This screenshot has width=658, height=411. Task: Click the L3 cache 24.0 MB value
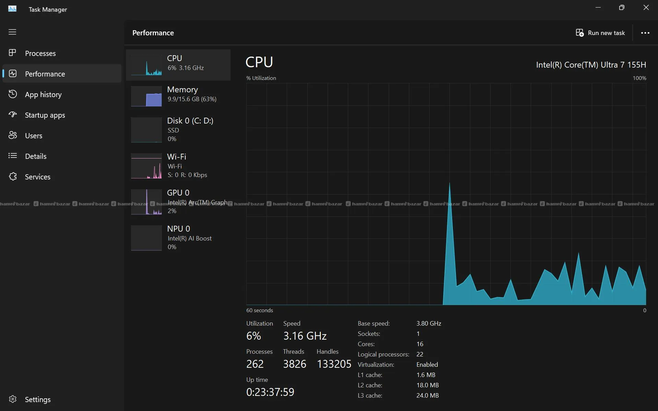(x=427, y=396)
